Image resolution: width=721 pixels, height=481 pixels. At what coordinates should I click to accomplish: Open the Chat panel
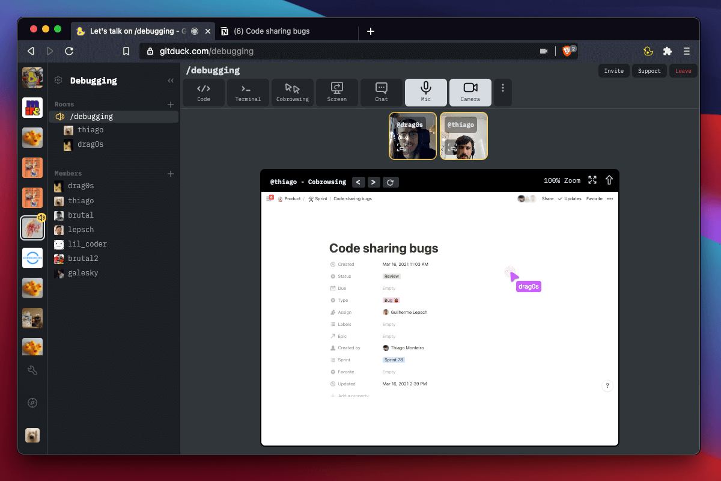(382, 93)
